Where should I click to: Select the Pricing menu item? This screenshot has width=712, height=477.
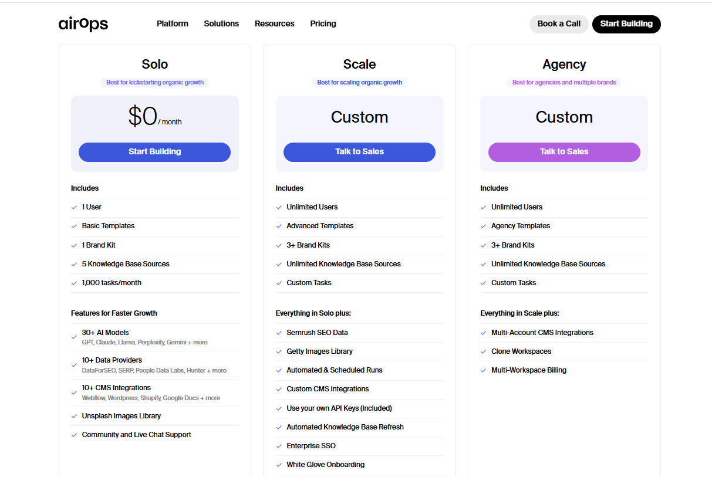pos(323,23)
